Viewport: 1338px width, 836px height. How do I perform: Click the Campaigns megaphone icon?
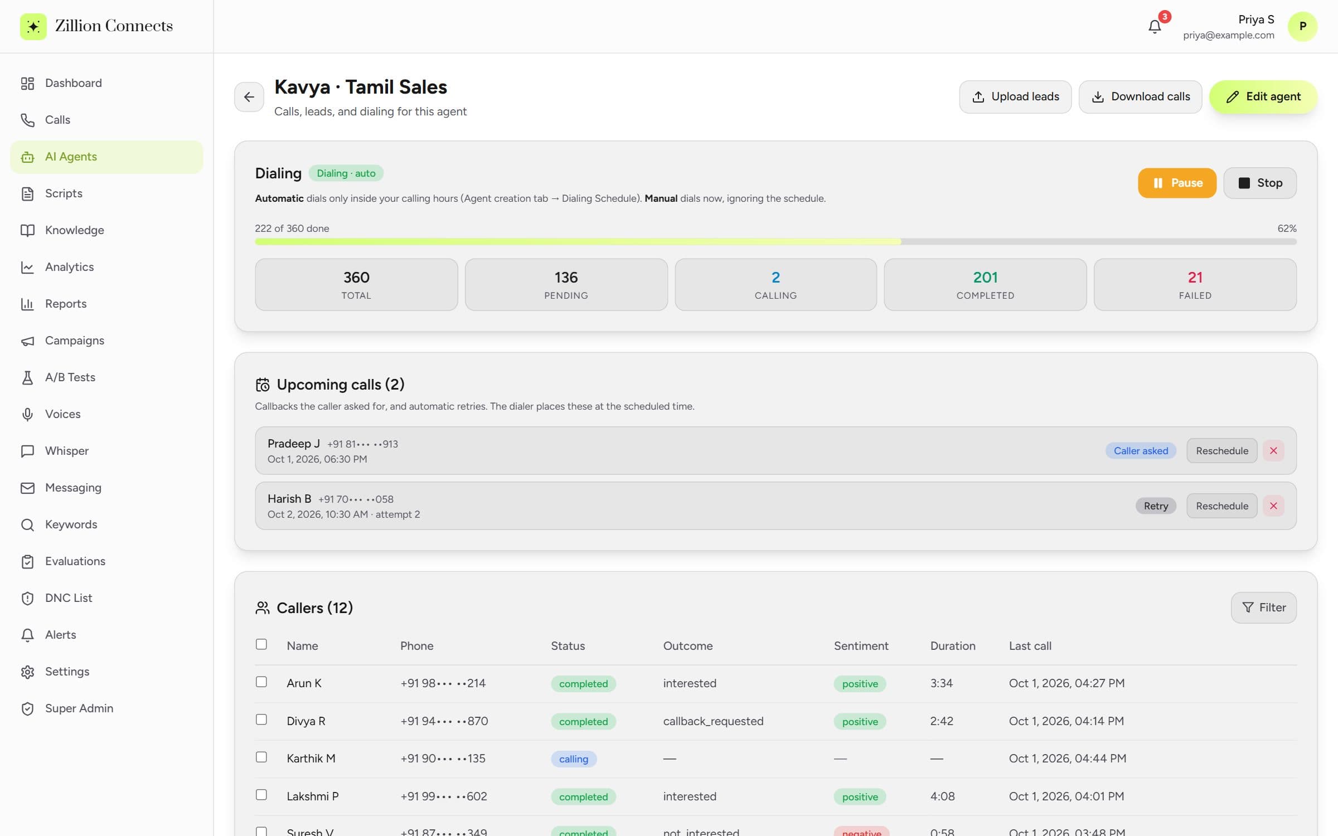click(x=27, y=341)
